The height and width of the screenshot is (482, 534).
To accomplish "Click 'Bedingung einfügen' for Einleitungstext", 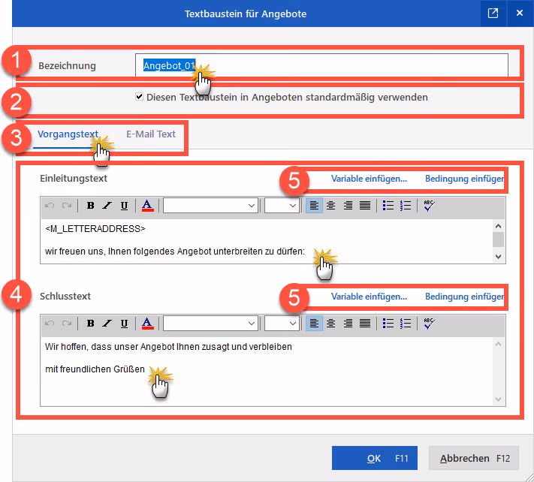I will point(464,179).
